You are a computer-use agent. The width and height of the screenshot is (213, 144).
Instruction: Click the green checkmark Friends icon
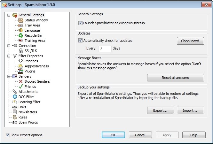coord(21,87)
